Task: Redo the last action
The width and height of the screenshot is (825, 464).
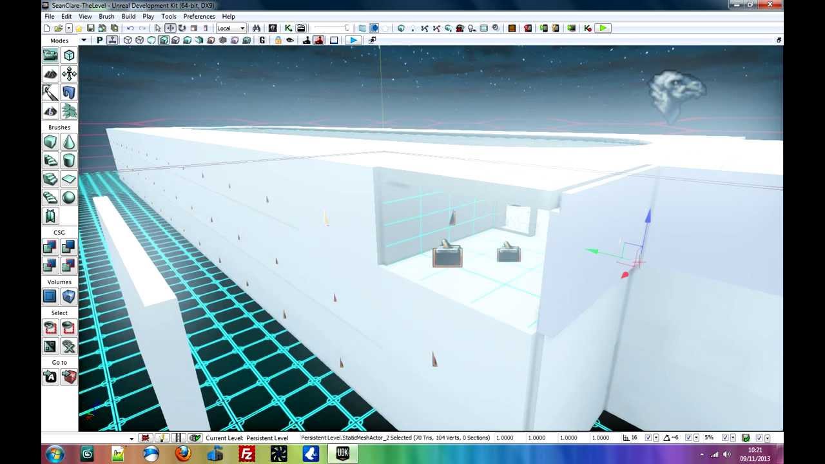Action: point(142,28)
